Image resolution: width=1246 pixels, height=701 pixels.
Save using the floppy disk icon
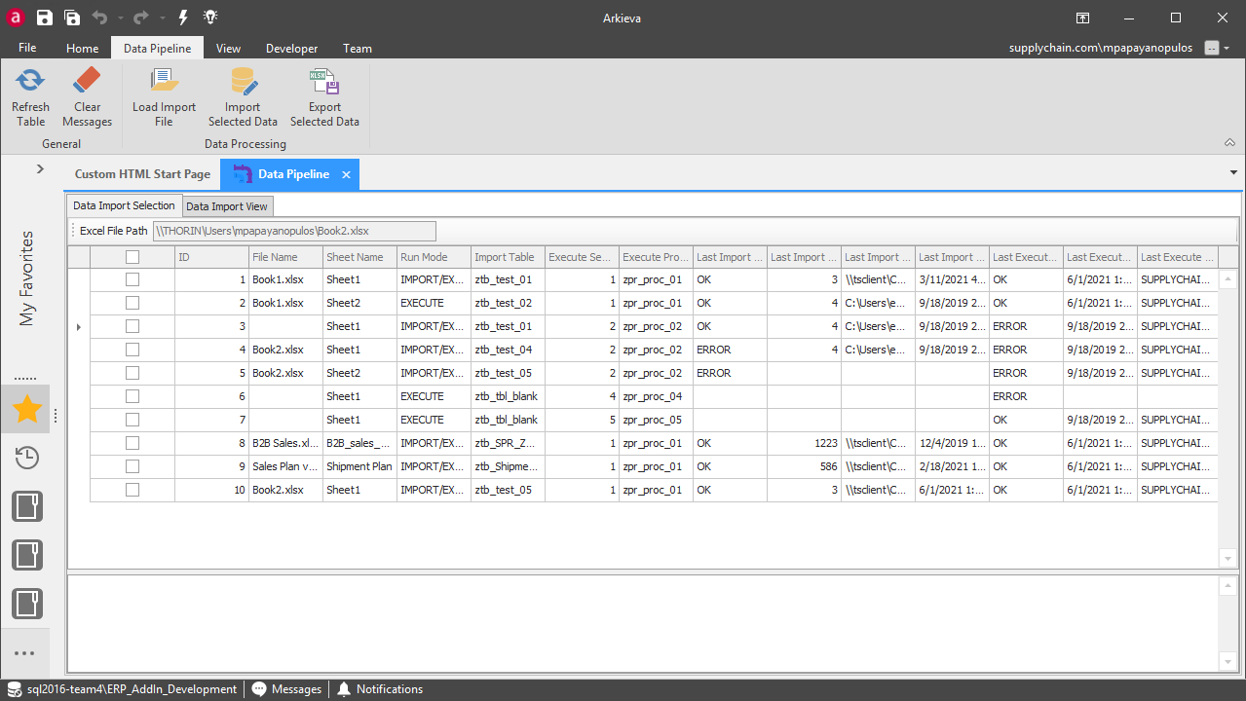tap(44, 18)
